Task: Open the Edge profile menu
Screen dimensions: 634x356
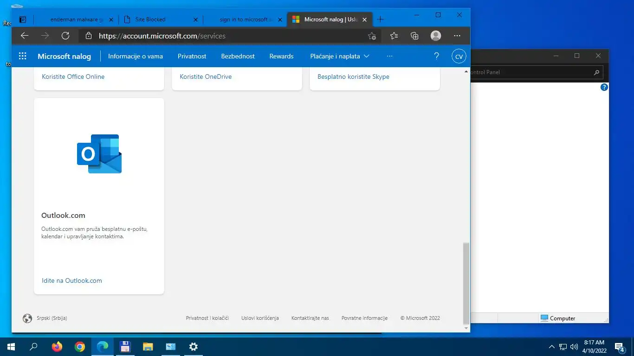Action: point(435,36)
